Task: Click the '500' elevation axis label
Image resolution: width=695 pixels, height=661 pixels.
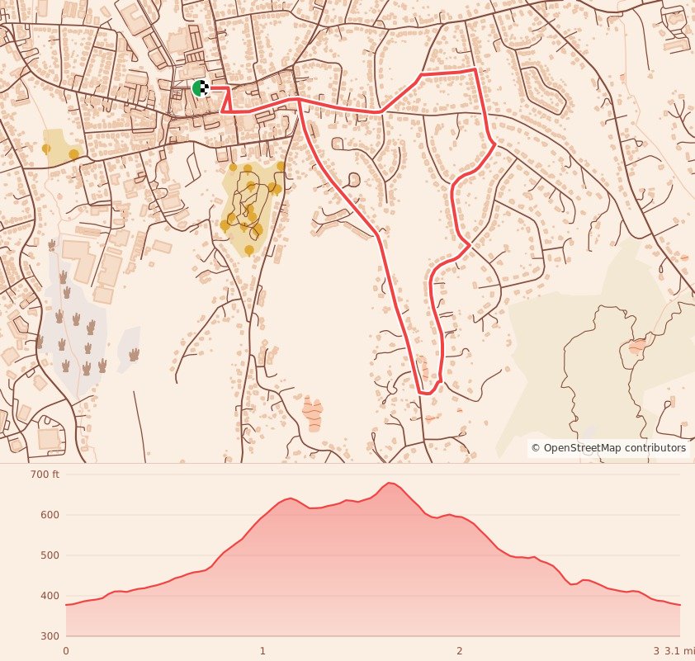Action: (50, 555)
